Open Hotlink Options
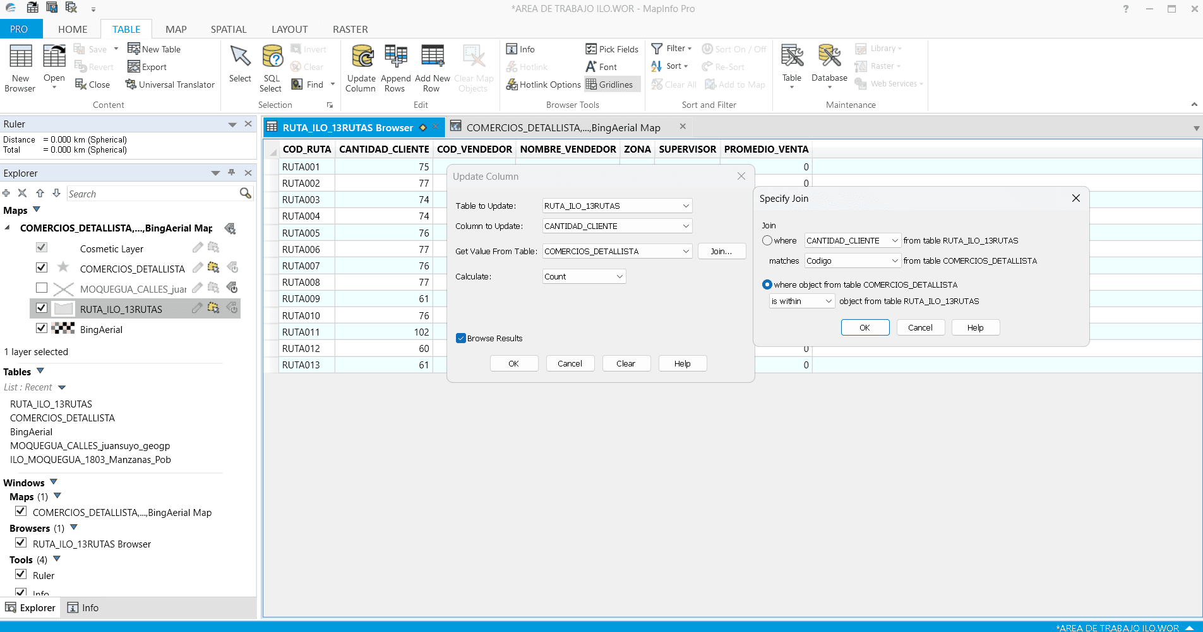Viewport: 1203px width, 632px height. [x=543, y=84]
